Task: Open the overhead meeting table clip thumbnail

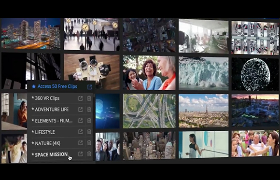Action: click(92, 72)
